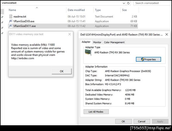Click OK in DX11 memory test dialog

point(62,71)
